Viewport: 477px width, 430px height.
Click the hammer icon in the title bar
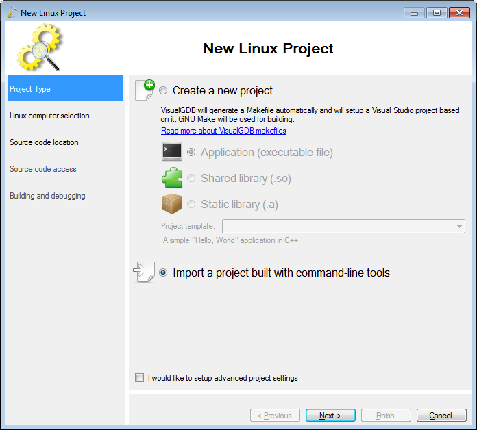(12, 12)
